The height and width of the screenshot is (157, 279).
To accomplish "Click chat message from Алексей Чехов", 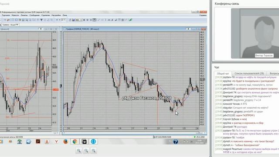I will [x=231, y=104].
